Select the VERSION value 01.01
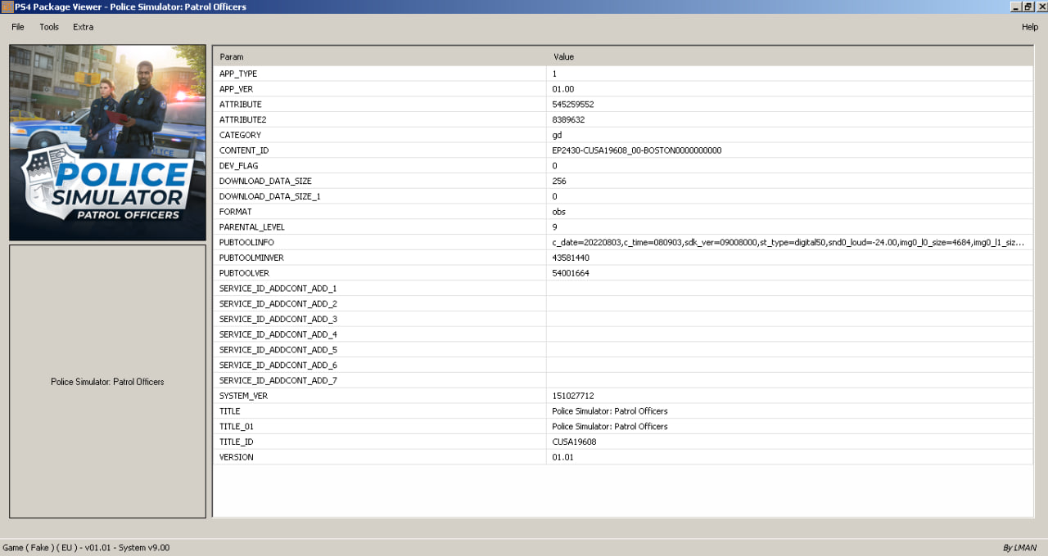This screenshot has width=1048, height=556. click(x=790, y=457)
